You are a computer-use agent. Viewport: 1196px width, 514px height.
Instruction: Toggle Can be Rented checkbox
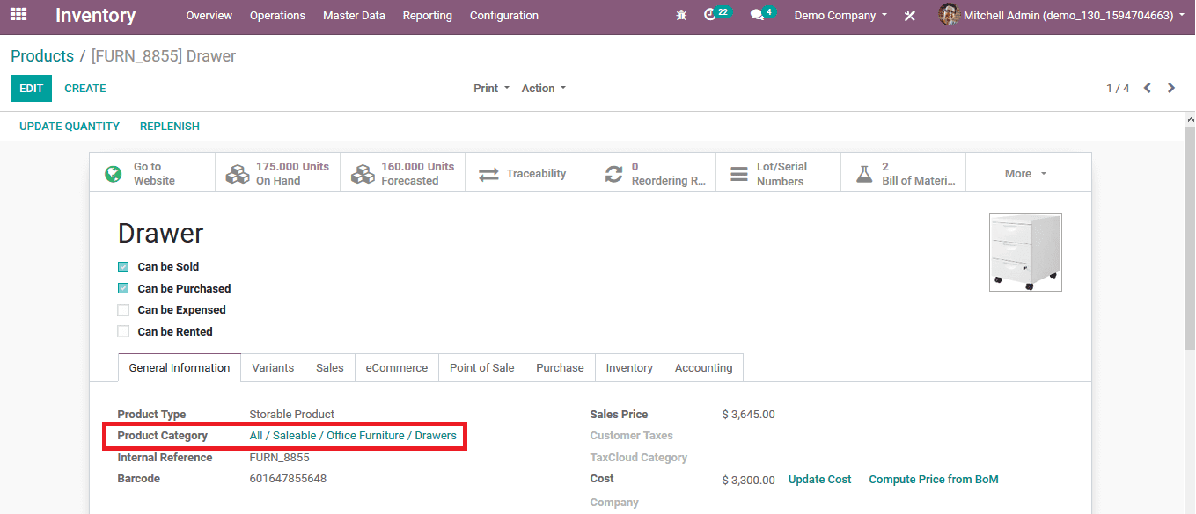click(x=123, y=332)
